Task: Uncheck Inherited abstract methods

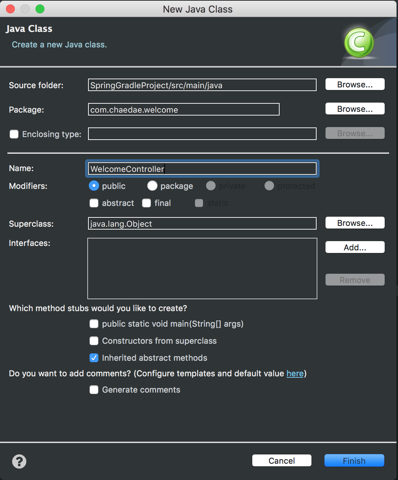Action: point(94,358)
